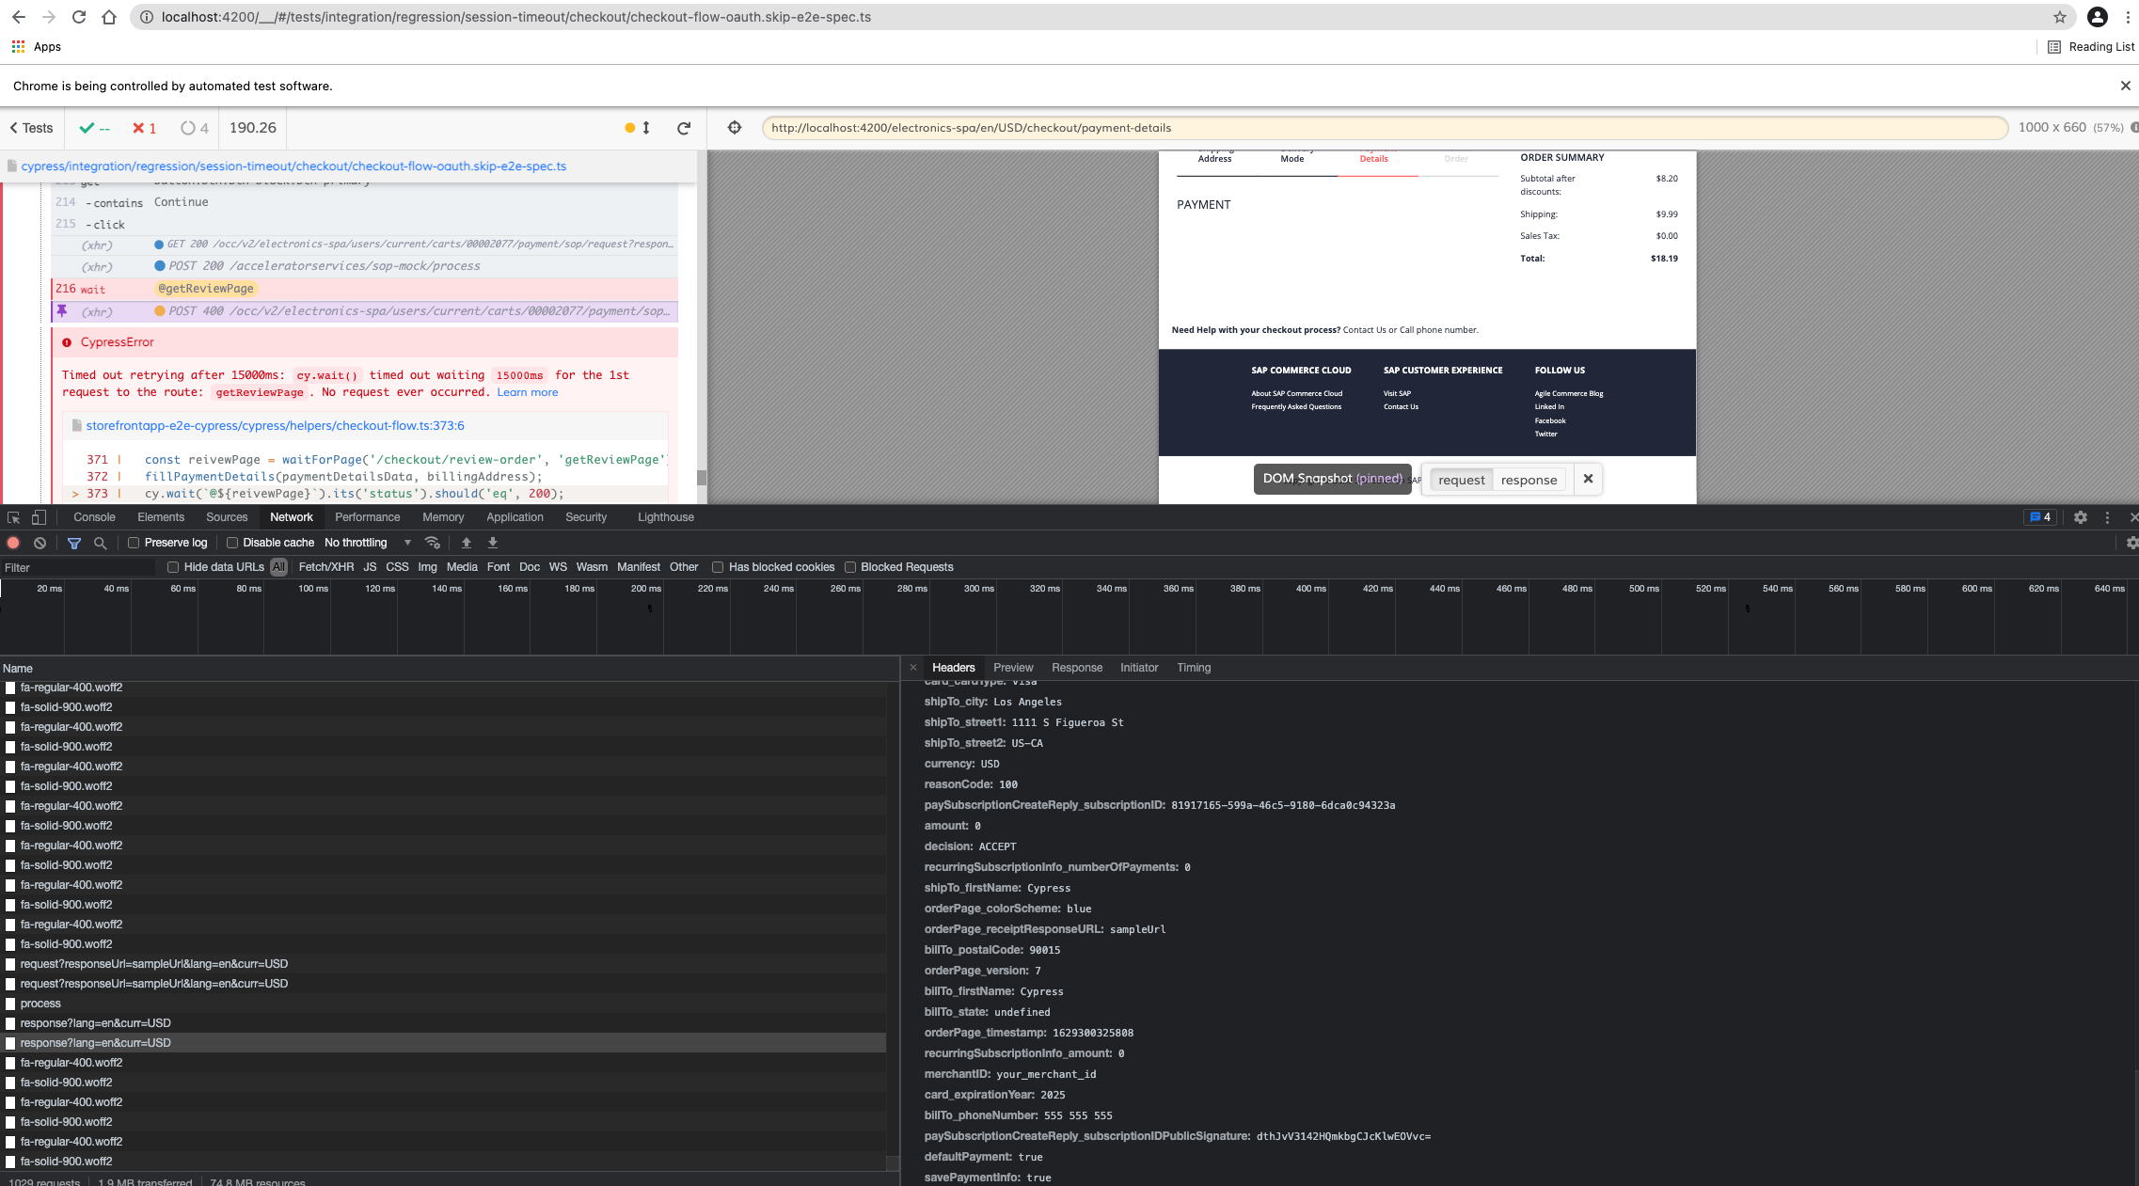Image resolution: width=2139 pixels, height=1186 pixels.
Task: Open DevTools settings gear
Action: coord(2081,517)
